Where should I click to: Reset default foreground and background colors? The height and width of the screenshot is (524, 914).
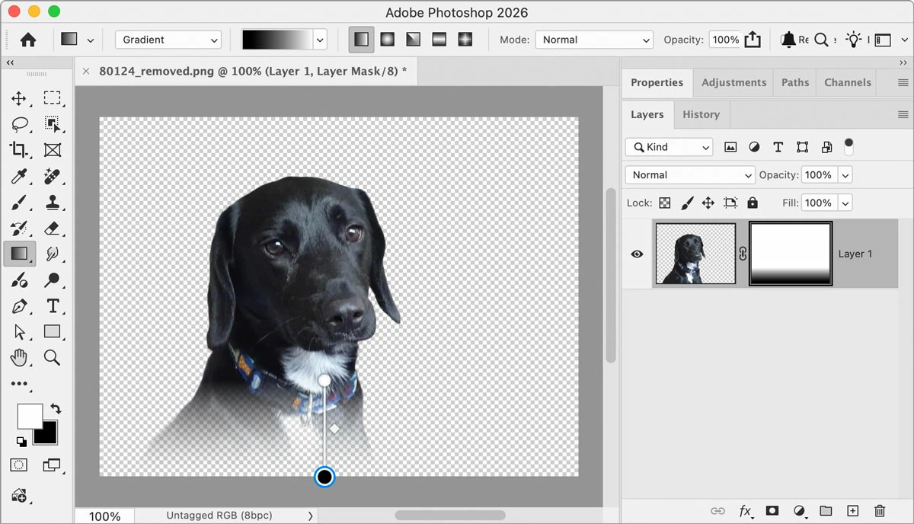click(x=21, y=441)
